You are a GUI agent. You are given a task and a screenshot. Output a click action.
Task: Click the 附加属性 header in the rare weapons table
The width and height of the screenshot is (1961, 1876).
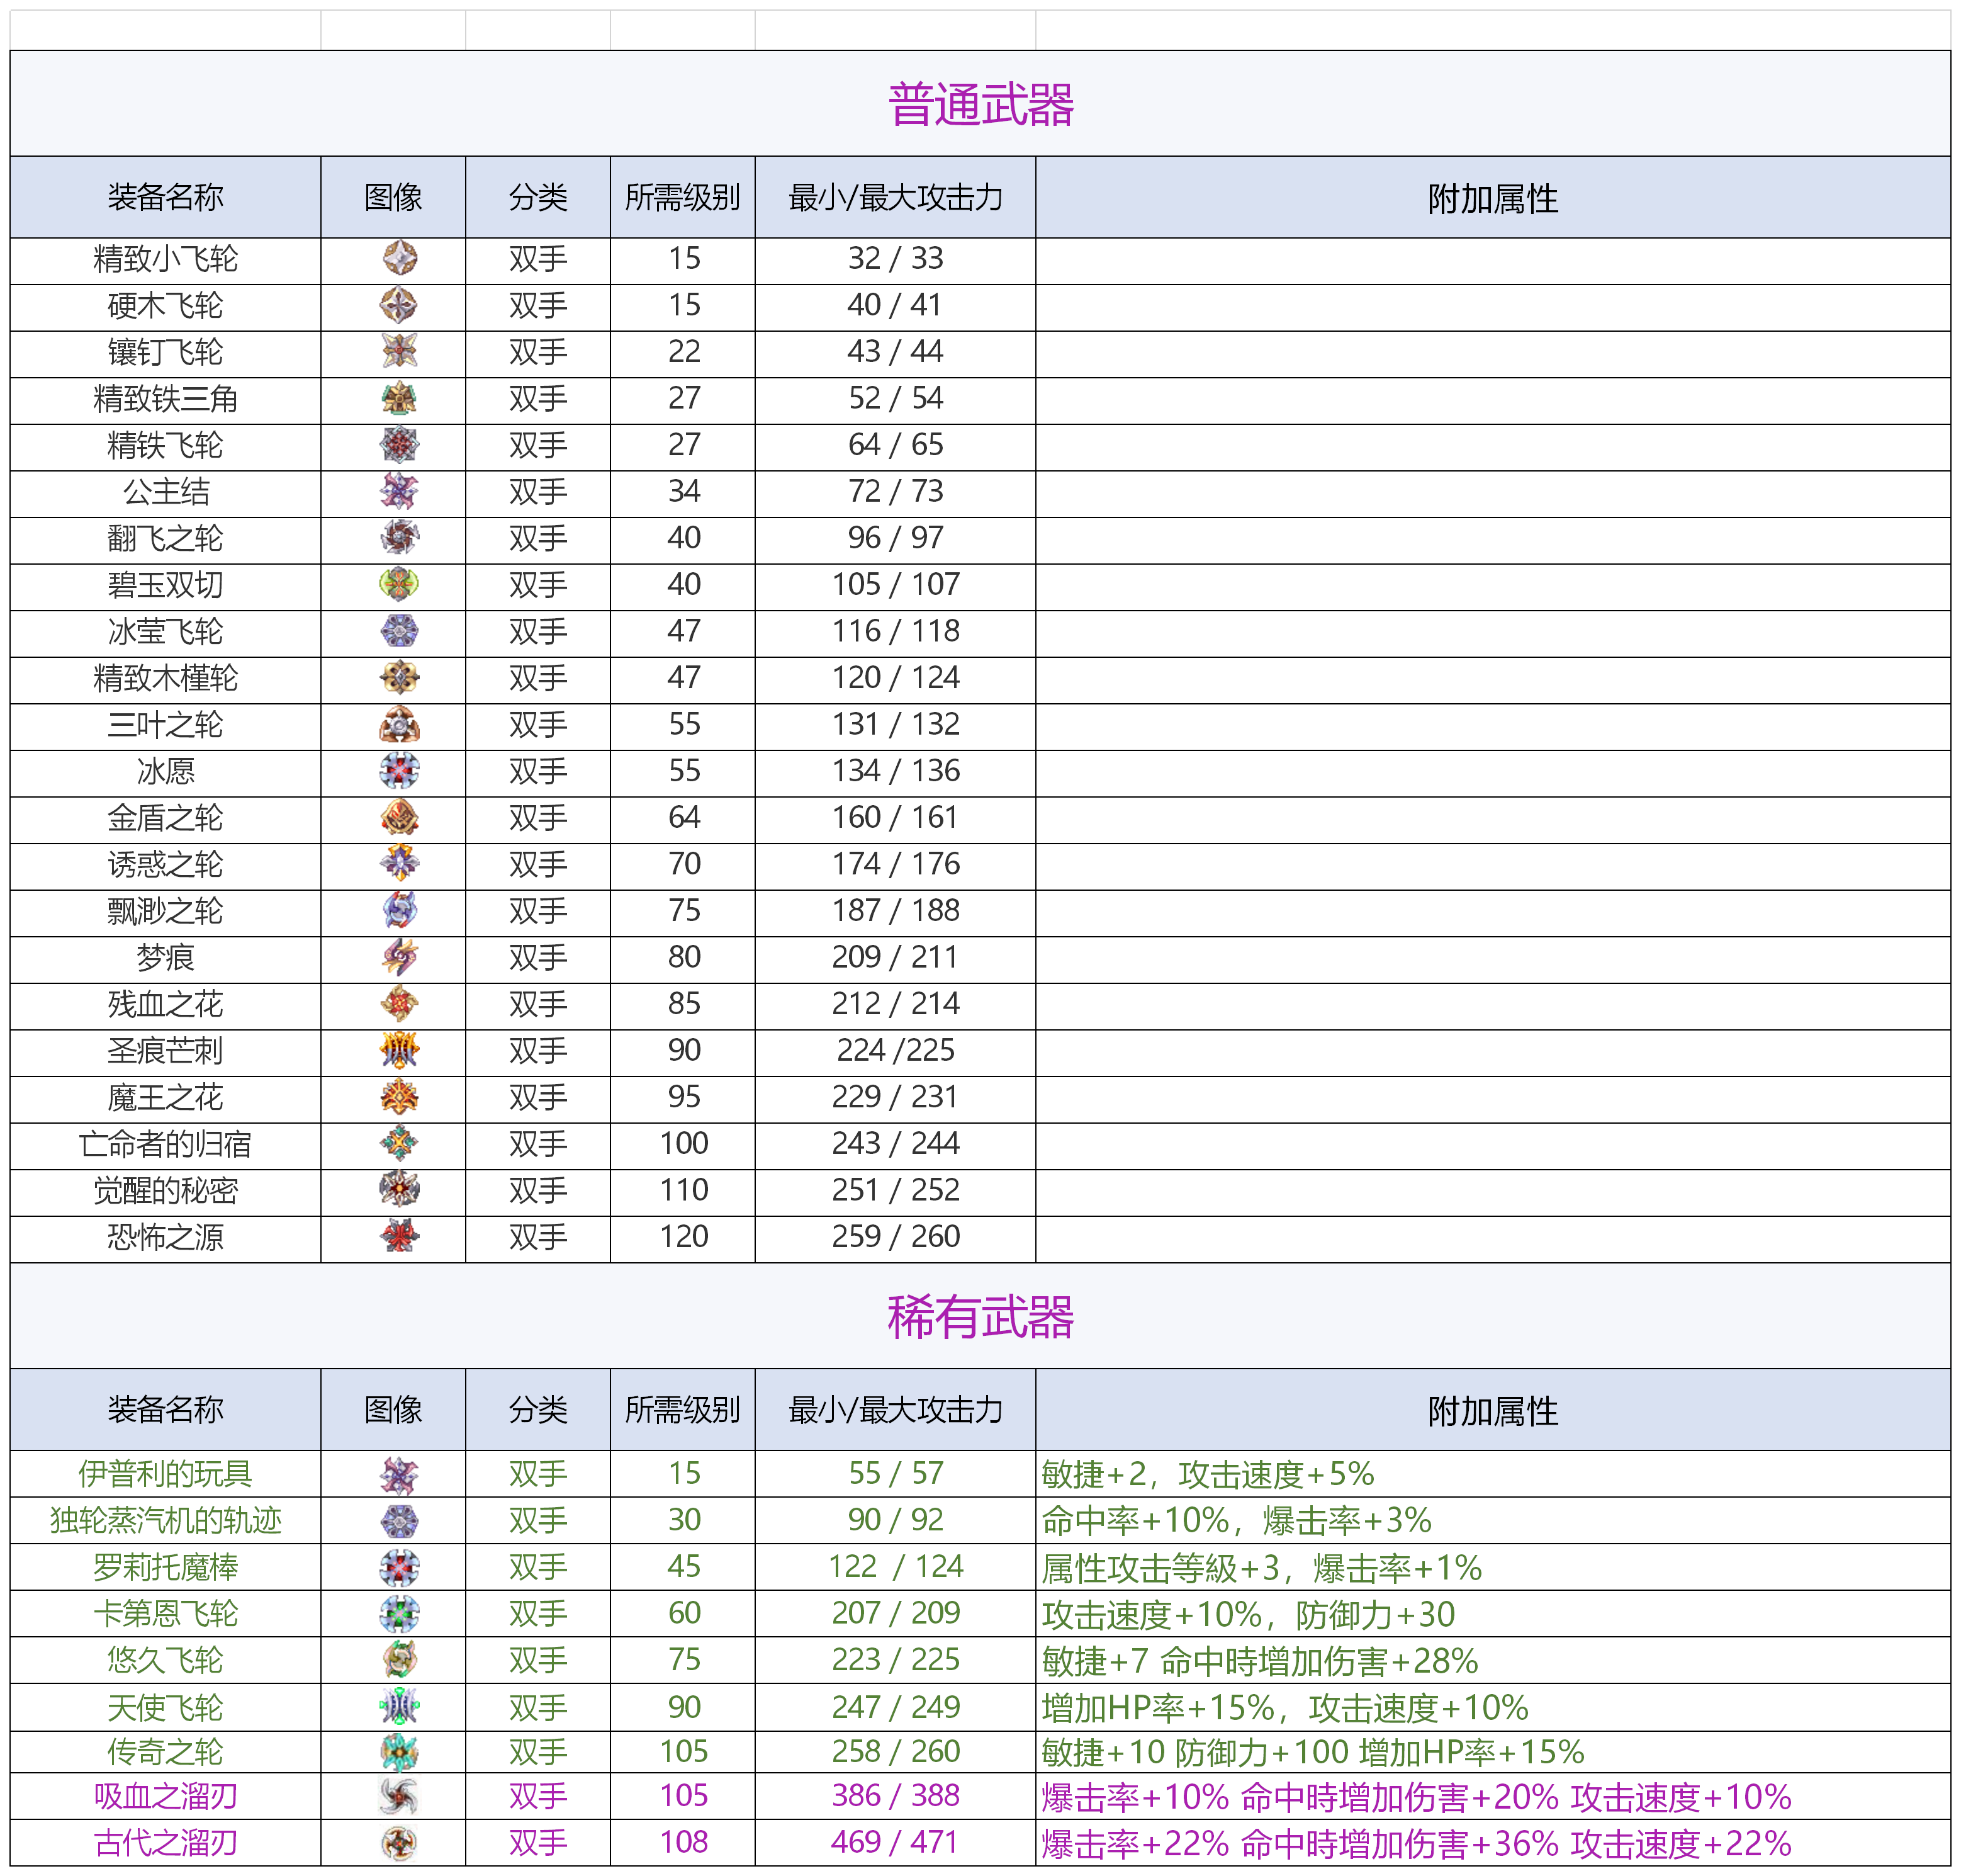[x=1492, y=1411]
